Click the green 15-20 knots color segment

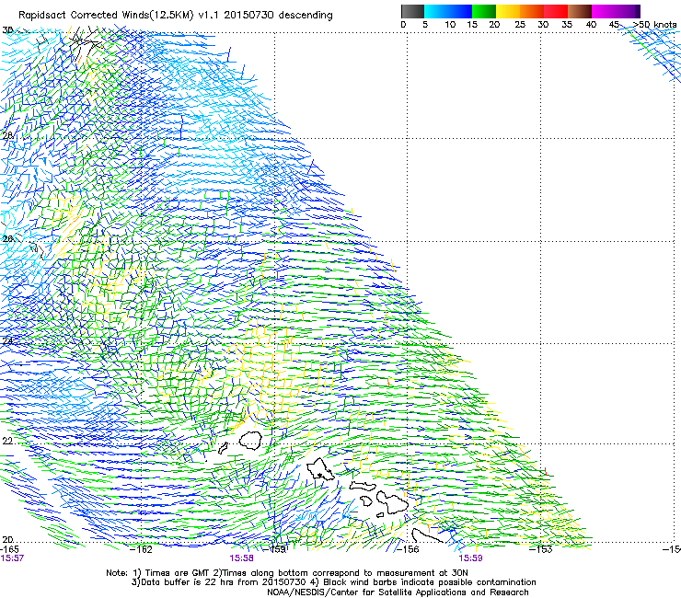click(x=484, y=11)
